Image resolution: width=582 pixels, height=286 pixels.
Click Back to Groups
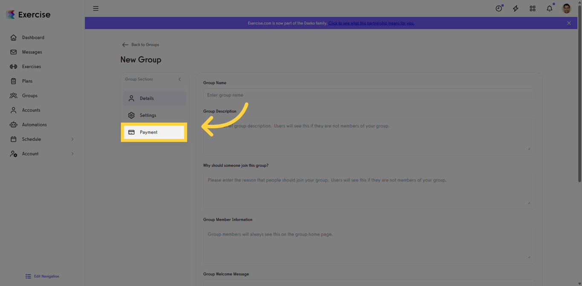[x=141, y=44]
